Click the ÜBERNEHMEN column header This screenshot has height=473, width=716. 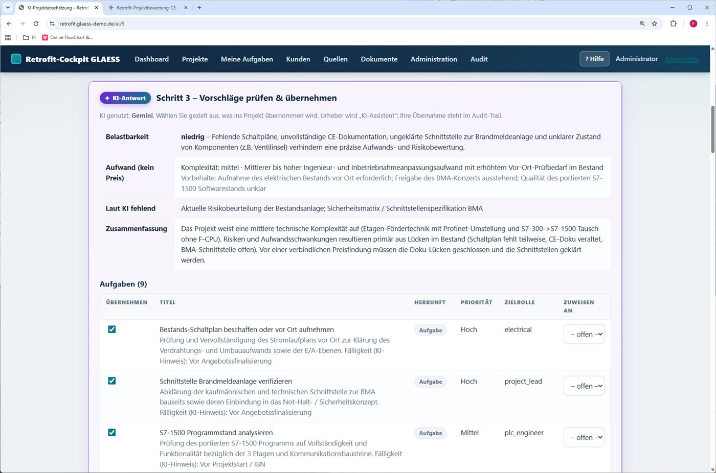click(x=127, y=302)
